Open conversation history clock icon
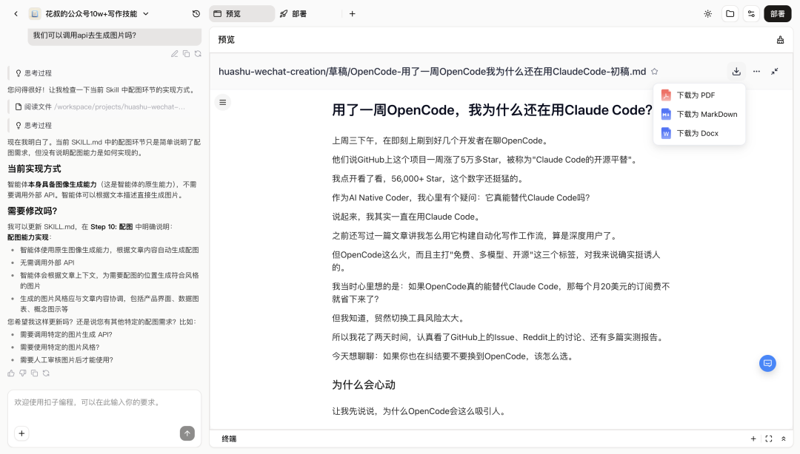Screen dimensions: 800x454 [x=196, y=14]
